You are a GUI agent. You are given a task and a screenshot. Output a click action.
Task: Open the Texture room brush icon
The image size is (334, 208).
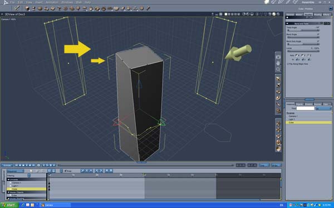pos(288,2)
